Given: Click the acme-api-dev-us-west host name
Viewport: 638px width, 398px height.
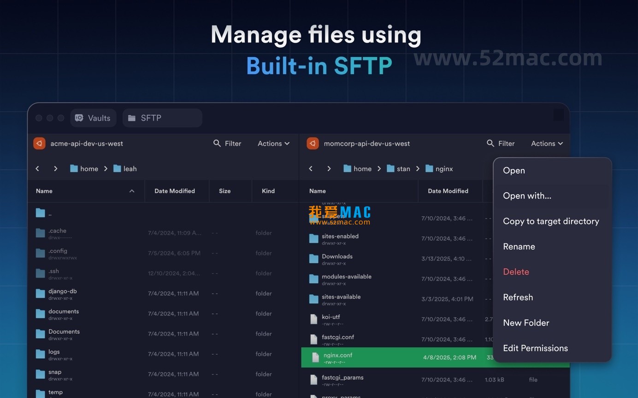Looking at the screenshot, I should 87,144.
